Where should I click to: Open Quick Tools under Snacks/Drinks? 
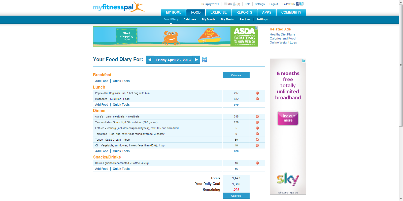121,169
